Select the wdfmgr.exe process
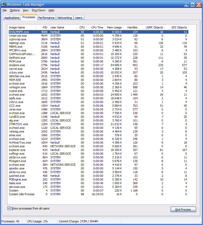The image size is (203, 225). [98, 154]
